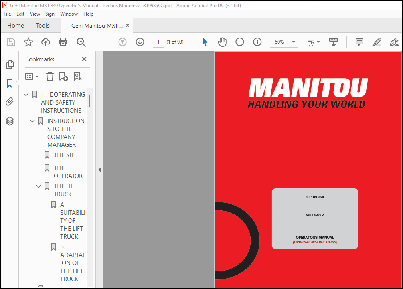The height and width of the screenshot is (289, 403).
Task: Click the MXT 840 P text on cover
Action: click(x=314, y=215)
